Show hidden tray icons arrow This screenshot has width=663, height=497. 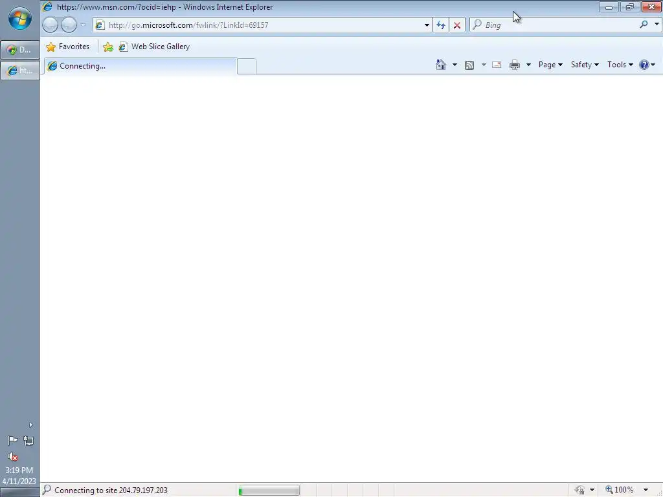(30, 425)
